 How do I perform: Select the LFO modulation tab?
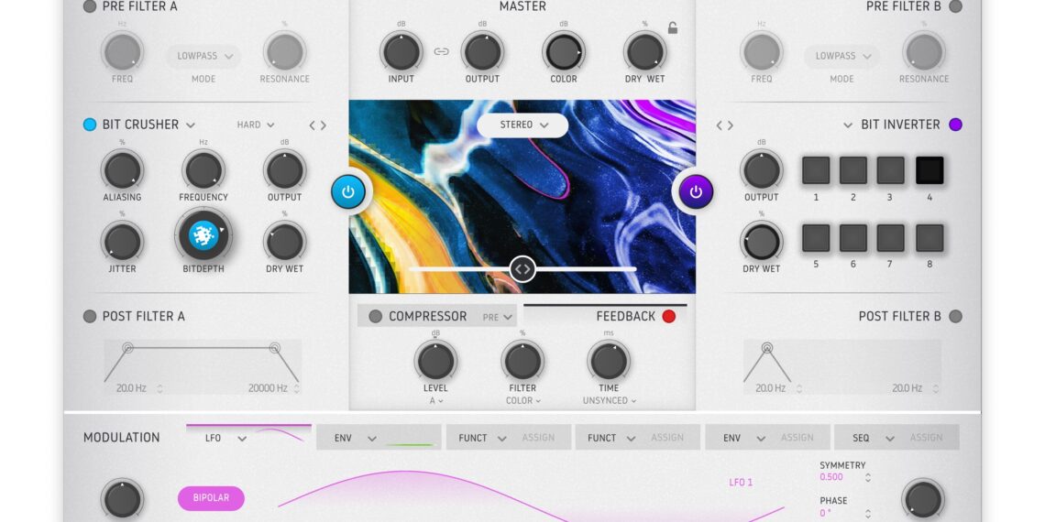pyautogui.click(x=248, y=438)
